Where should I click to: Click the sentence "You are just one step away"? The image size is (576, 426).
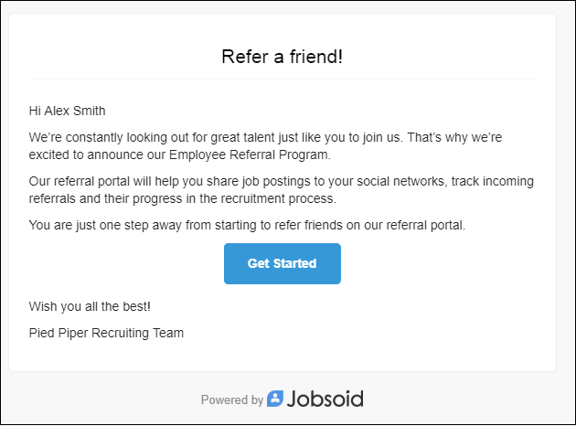247,224
